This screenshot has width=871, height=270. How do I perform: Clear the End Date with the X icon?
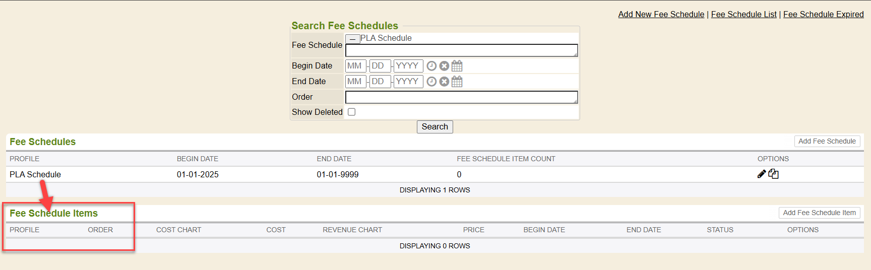444,82
